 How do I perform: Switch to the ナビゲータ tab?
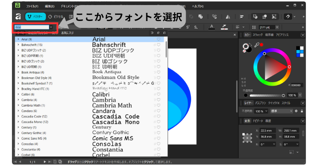pos(258,121)
